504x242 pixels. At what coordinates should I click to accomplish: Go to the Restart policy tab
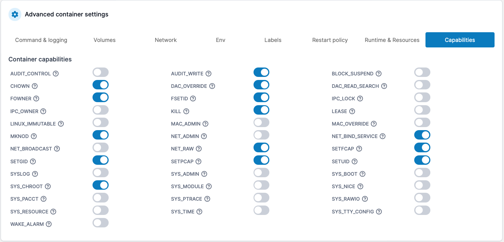pyautogui.click(x=330, y=40)
